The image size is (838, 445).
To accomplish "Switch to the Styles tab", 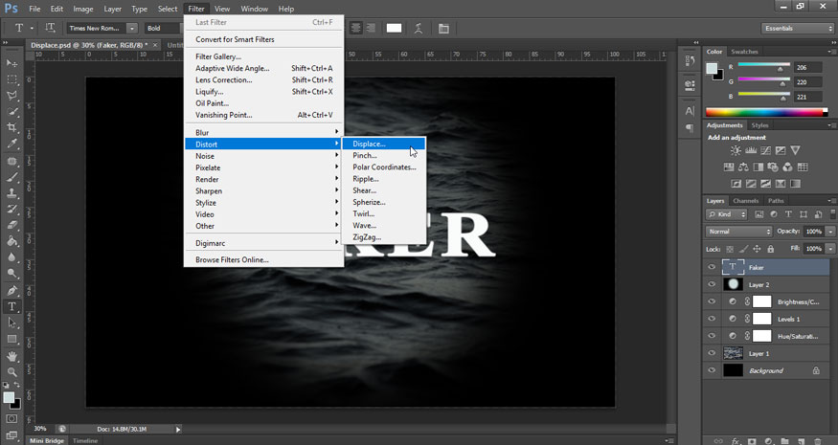I will pos(759,125).
